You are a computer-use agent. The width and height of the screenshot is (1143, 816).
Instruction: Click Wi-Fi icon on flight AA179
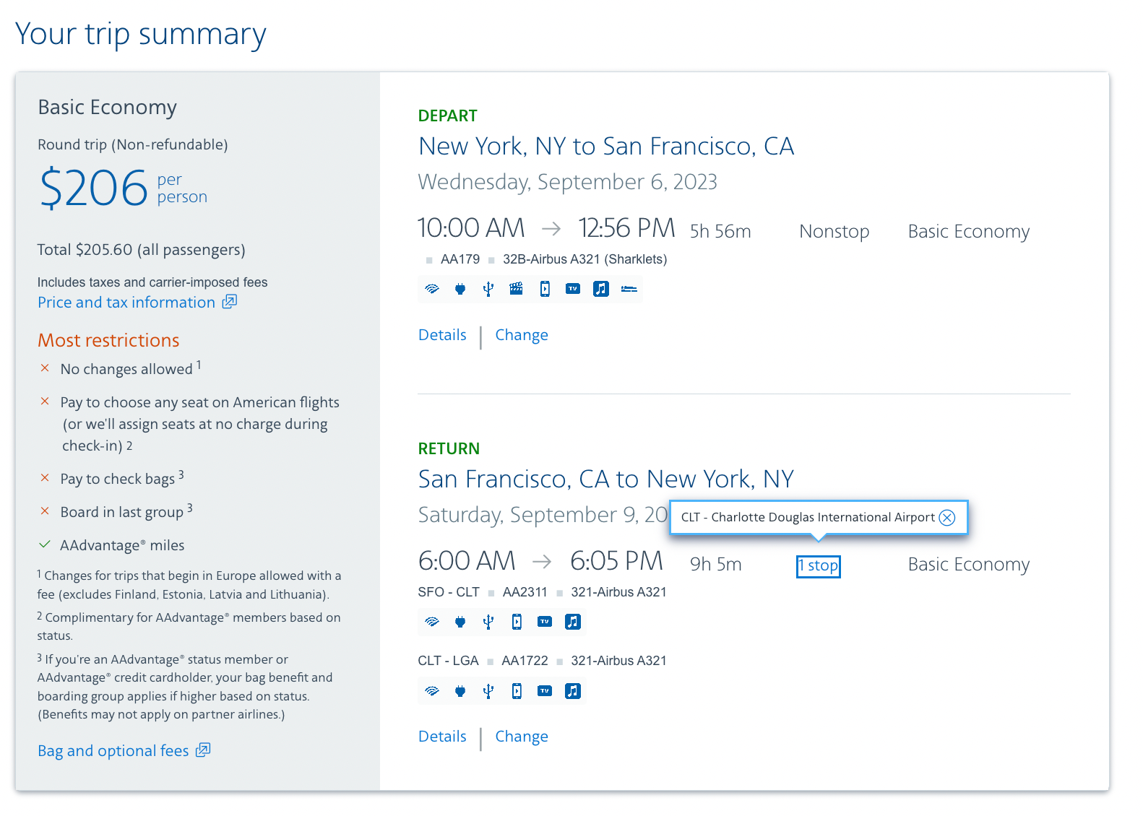coord(432,289)
